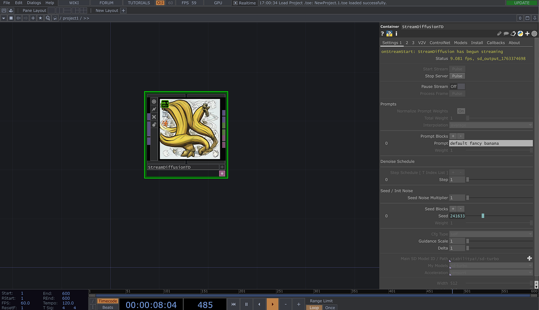The image size is (539, 310).
Task: Remove a Prompt Block with minus button
Action: pos(461,136)
